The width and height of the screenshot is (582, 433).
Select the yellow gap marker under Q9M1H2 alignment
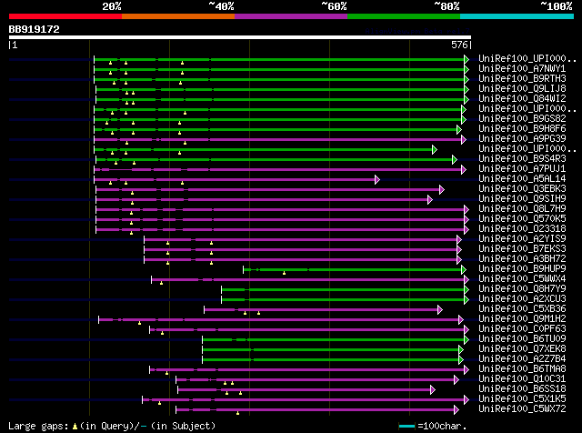click(x=139, y=323)
